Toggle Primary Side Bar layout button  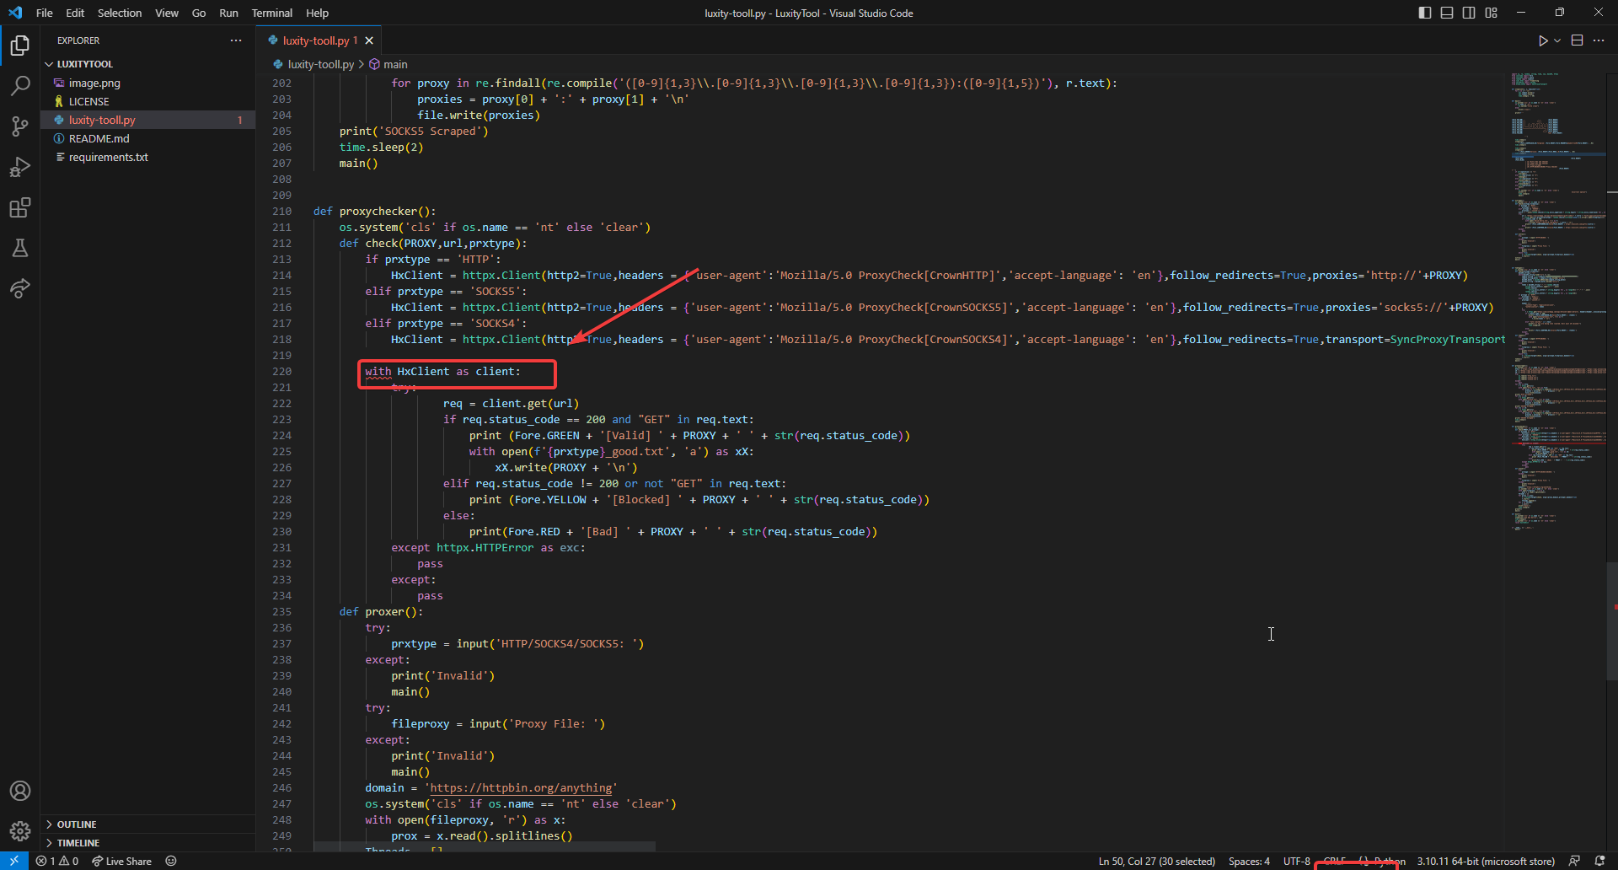1424,13
